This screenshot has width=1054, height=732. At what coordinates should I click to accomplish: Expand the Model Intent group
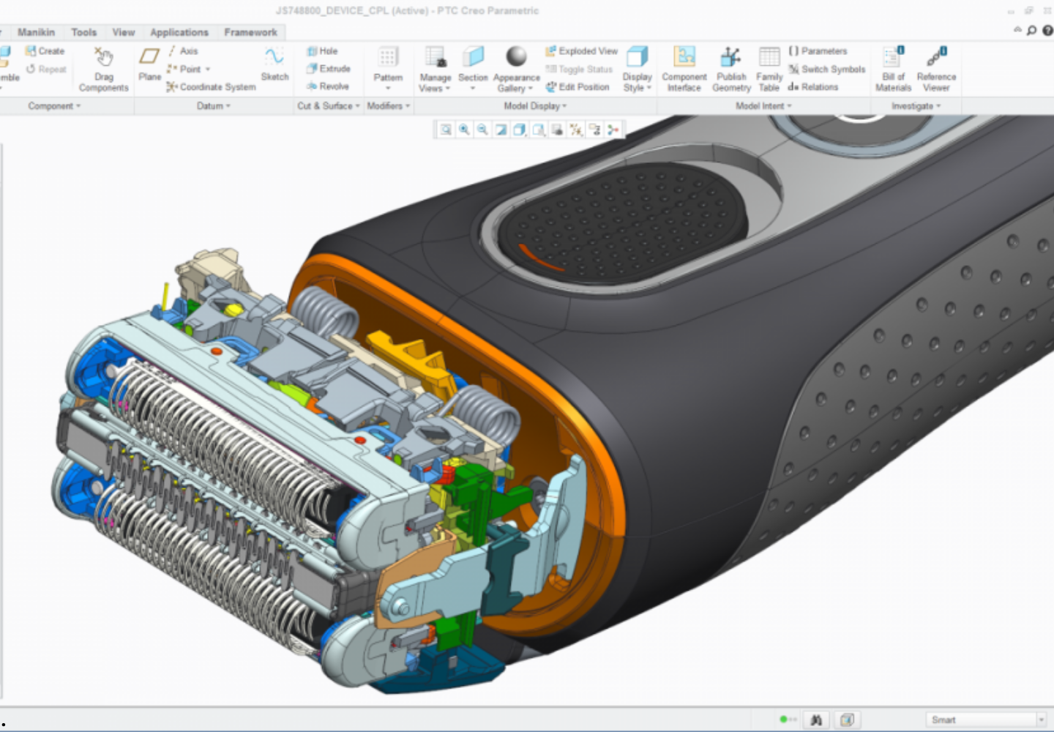click(763, 106)
